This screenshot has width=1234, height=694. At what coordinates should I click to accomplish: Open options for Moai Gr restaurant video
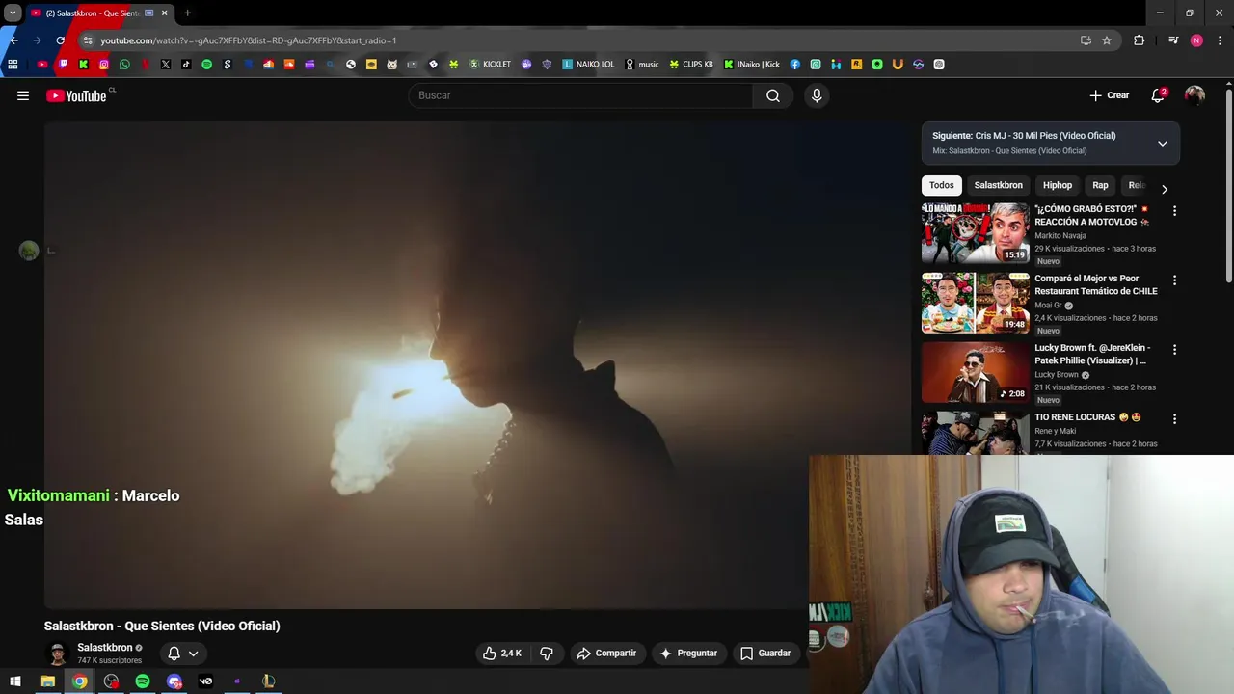tap(1174, 280)
